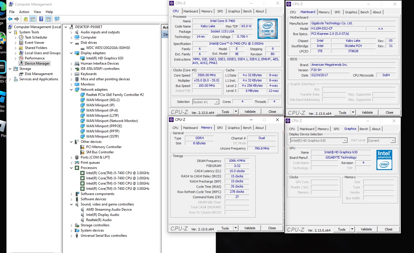
Task: Click the Up one level folder icon
Action: tap(26, 19)
